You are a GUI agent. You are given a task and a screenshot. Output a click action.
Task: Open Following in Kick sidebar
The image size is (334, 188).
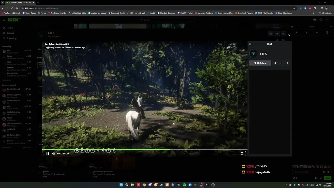(9, 38)
